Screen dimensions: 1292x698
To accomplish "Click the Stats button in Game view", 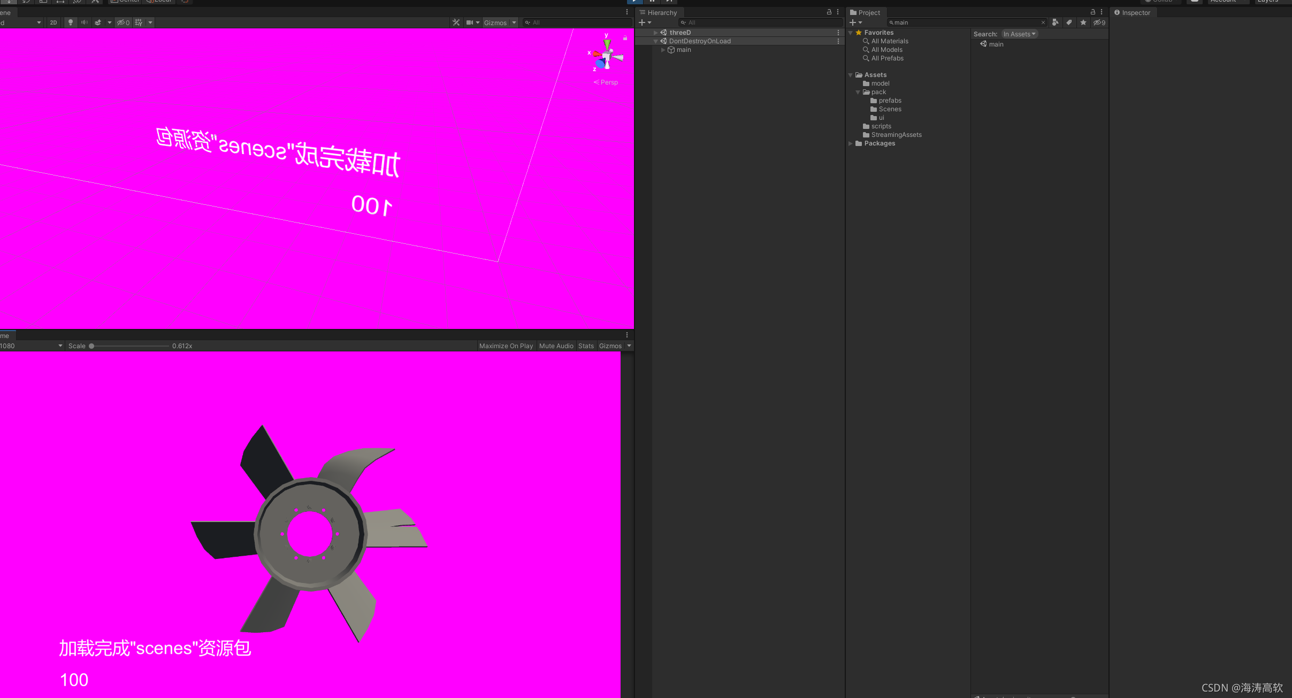I will coord(586,346).
